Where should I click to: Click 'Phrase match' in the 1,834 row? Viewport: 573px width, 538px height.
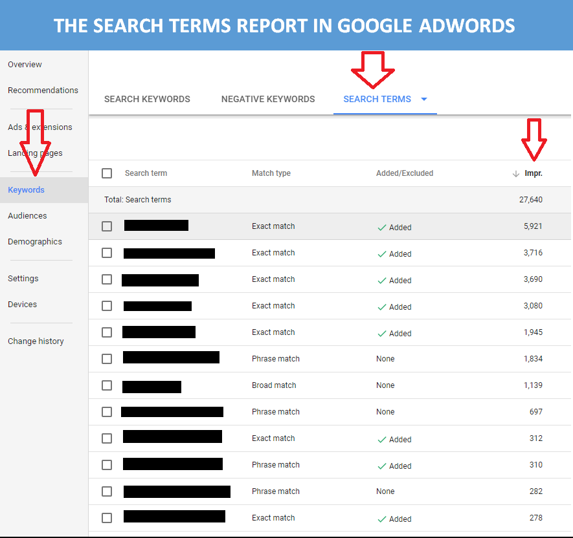click(276, 359)
